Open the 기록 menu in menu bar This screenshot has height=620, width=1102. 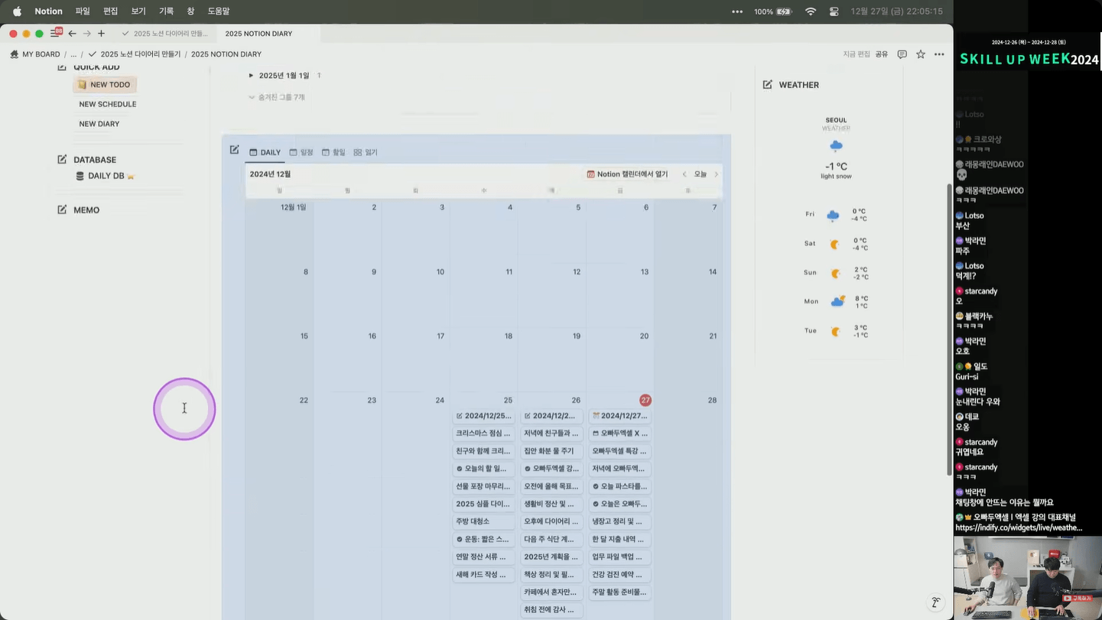(166, 11)
